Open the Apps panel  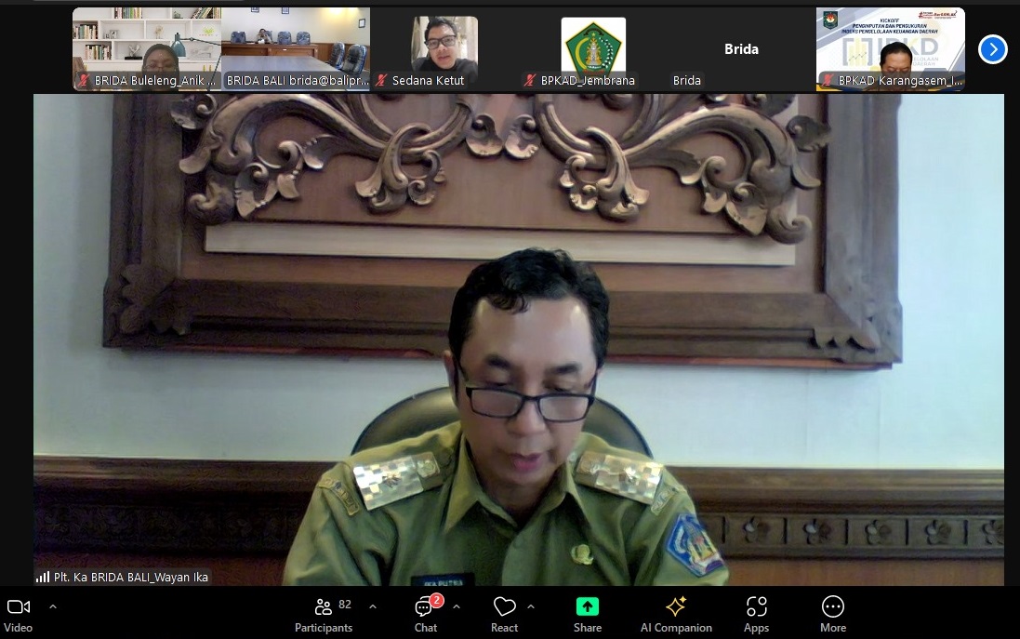coord(756,615)
